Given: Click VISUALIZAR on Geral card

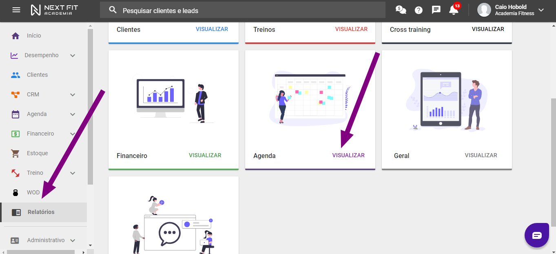Looking at the screenshot, I should pyautogui.click(x=481, y=155).
